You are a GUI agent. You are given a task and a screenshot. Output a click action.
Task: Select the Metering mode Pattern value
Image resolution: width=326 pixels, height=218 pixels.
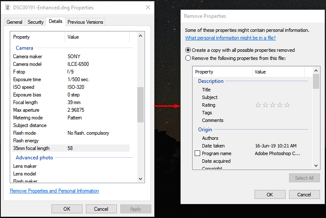75,118
